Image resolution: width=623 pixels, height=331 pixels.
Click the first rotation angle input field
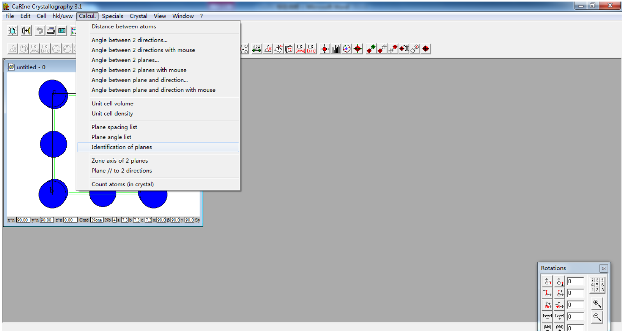pyautogui.click(x=575, y=281)
